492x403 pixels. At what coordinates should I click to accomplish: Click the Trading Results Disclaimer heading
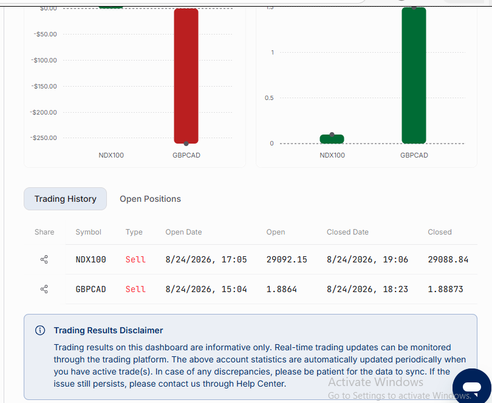coord(108,330)
